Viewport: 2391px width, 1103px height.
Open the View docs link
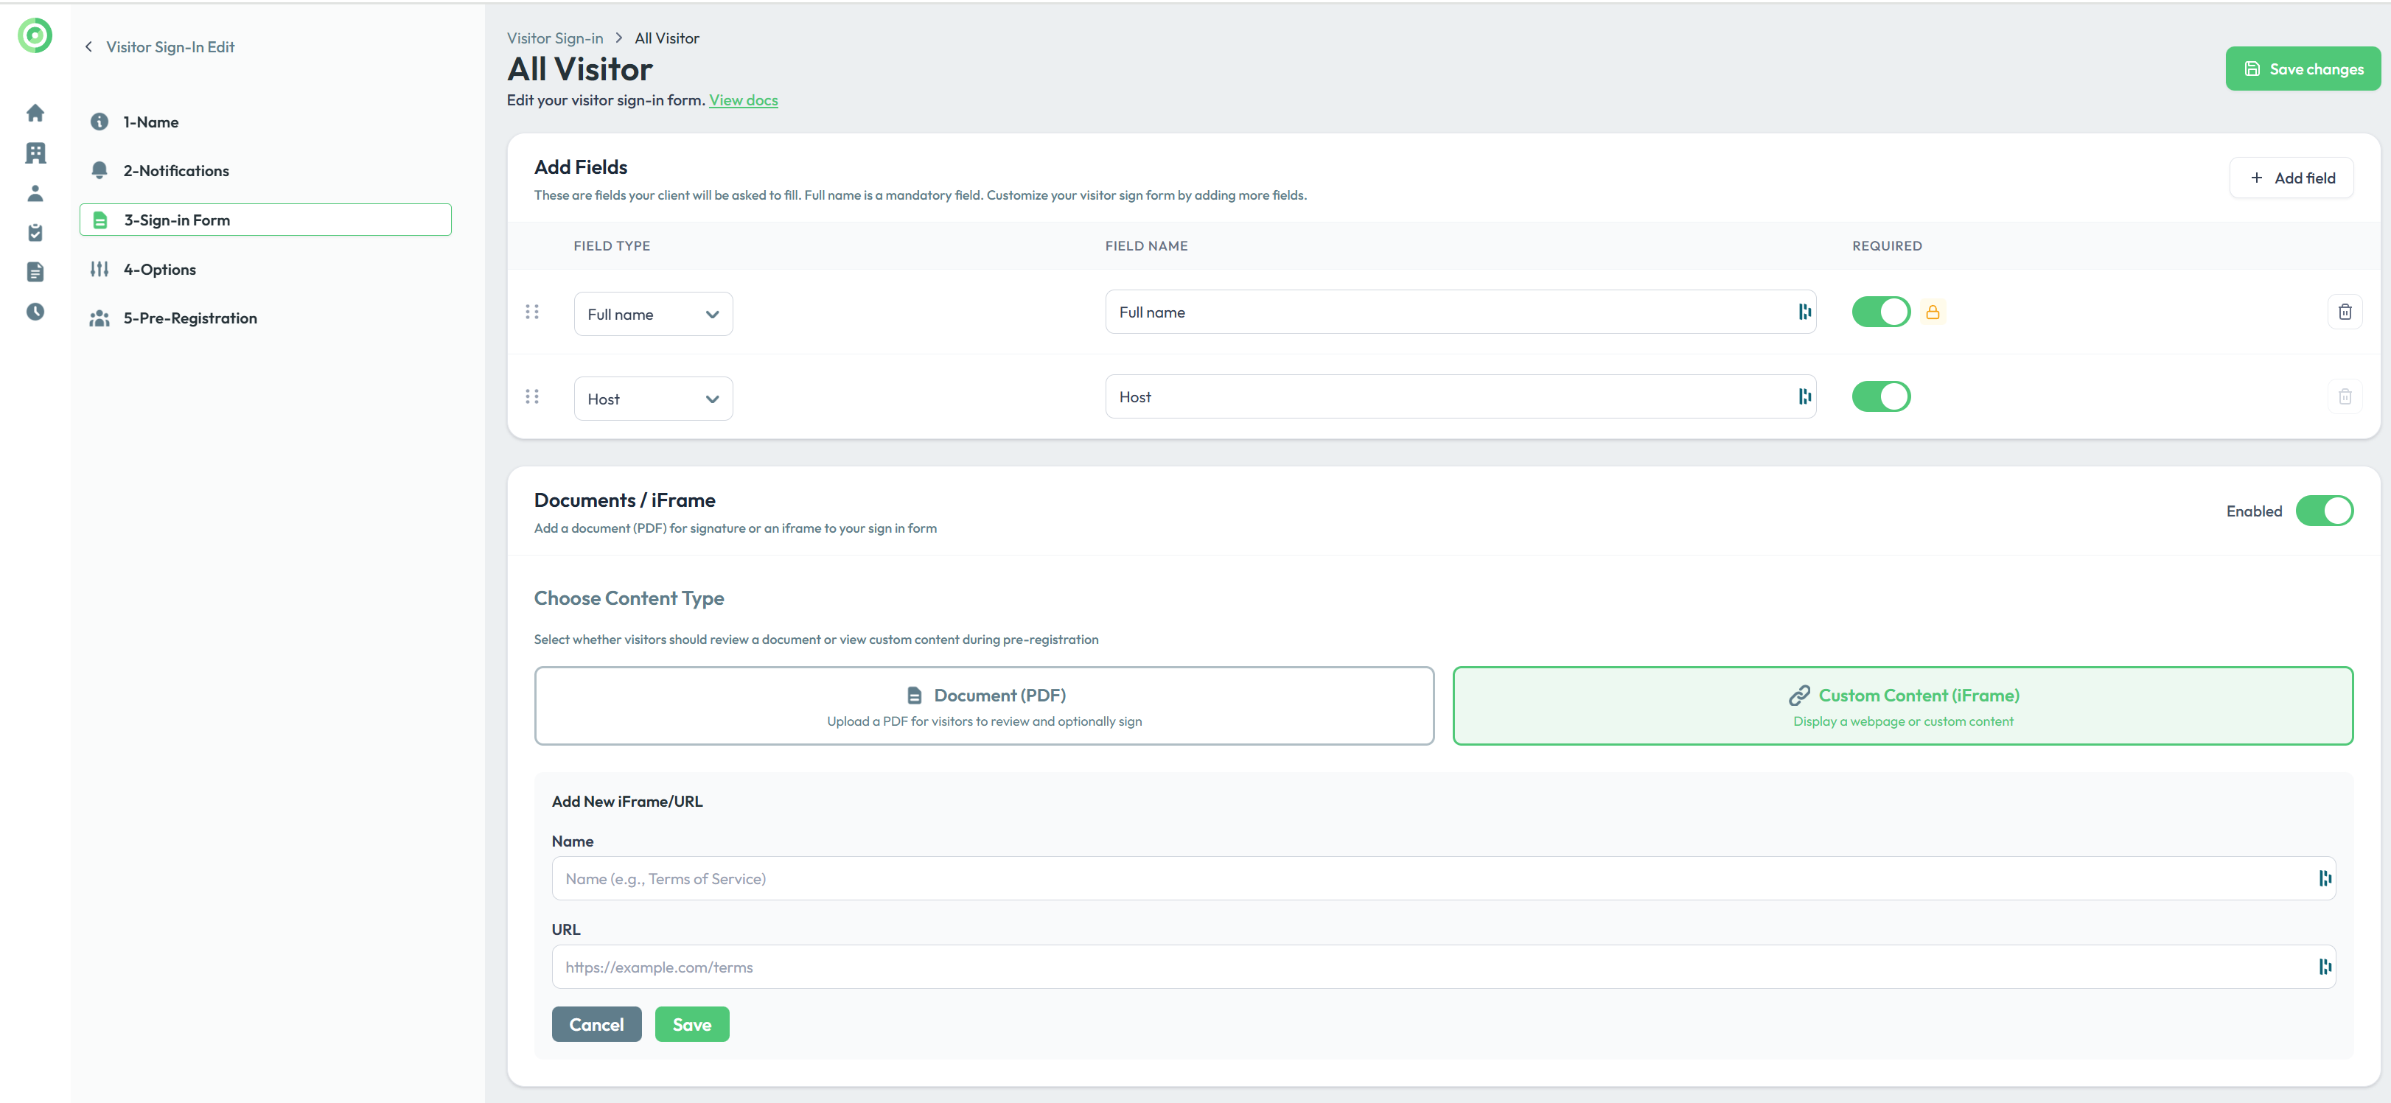pos(742,100)
